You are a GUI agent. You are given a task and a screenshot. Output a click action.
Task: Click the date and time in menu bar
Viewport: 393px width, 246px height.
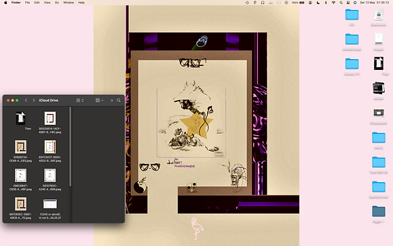[375, 3]
